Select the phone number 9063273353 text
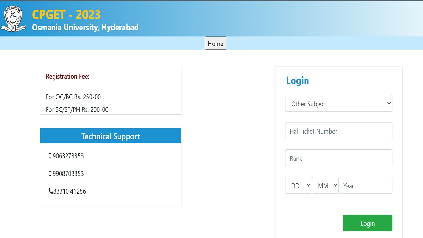The image size is (423, 238). 68,155
